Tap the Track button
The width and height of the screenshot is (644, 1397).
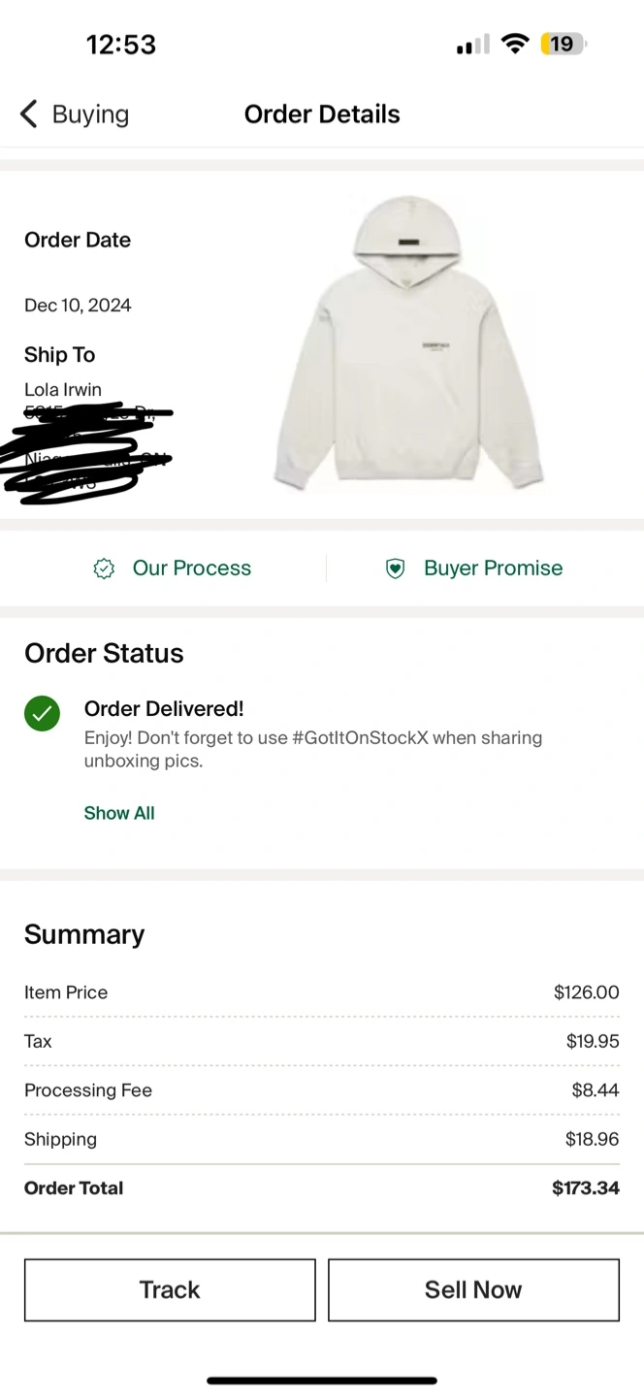click(170, 1289)
